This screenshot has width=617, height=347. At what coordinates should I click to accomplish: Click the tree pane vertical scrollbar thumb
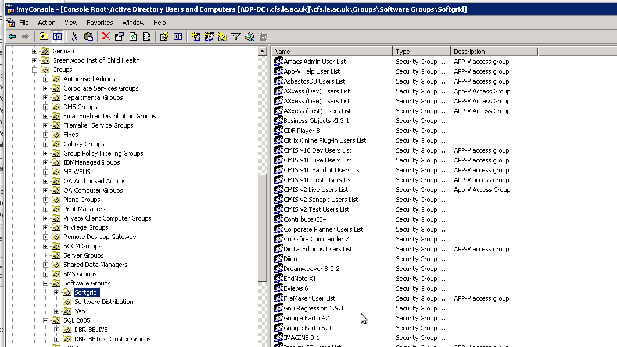[x=263, y=227]
